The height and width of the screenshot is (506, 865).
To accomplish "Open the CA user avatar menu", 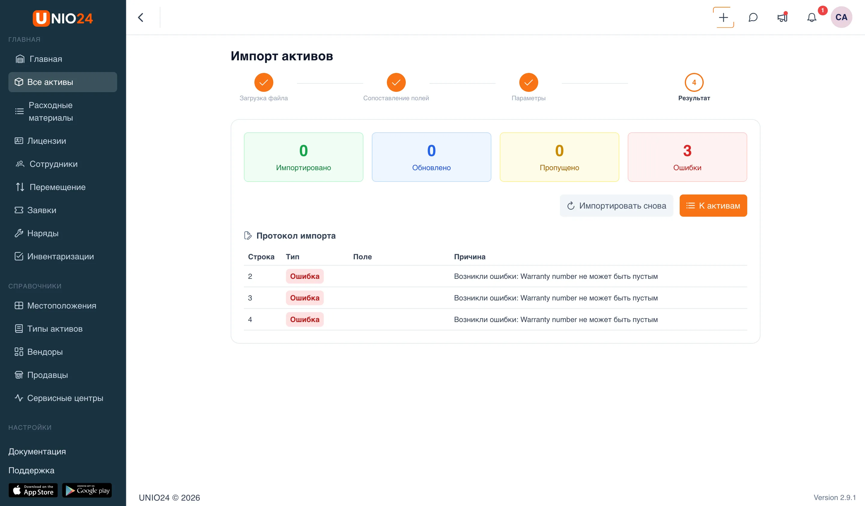I will [x=841, y=17].
